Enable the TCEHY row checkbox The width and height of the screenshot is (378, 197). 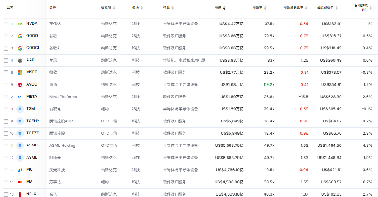coord(6,121)
